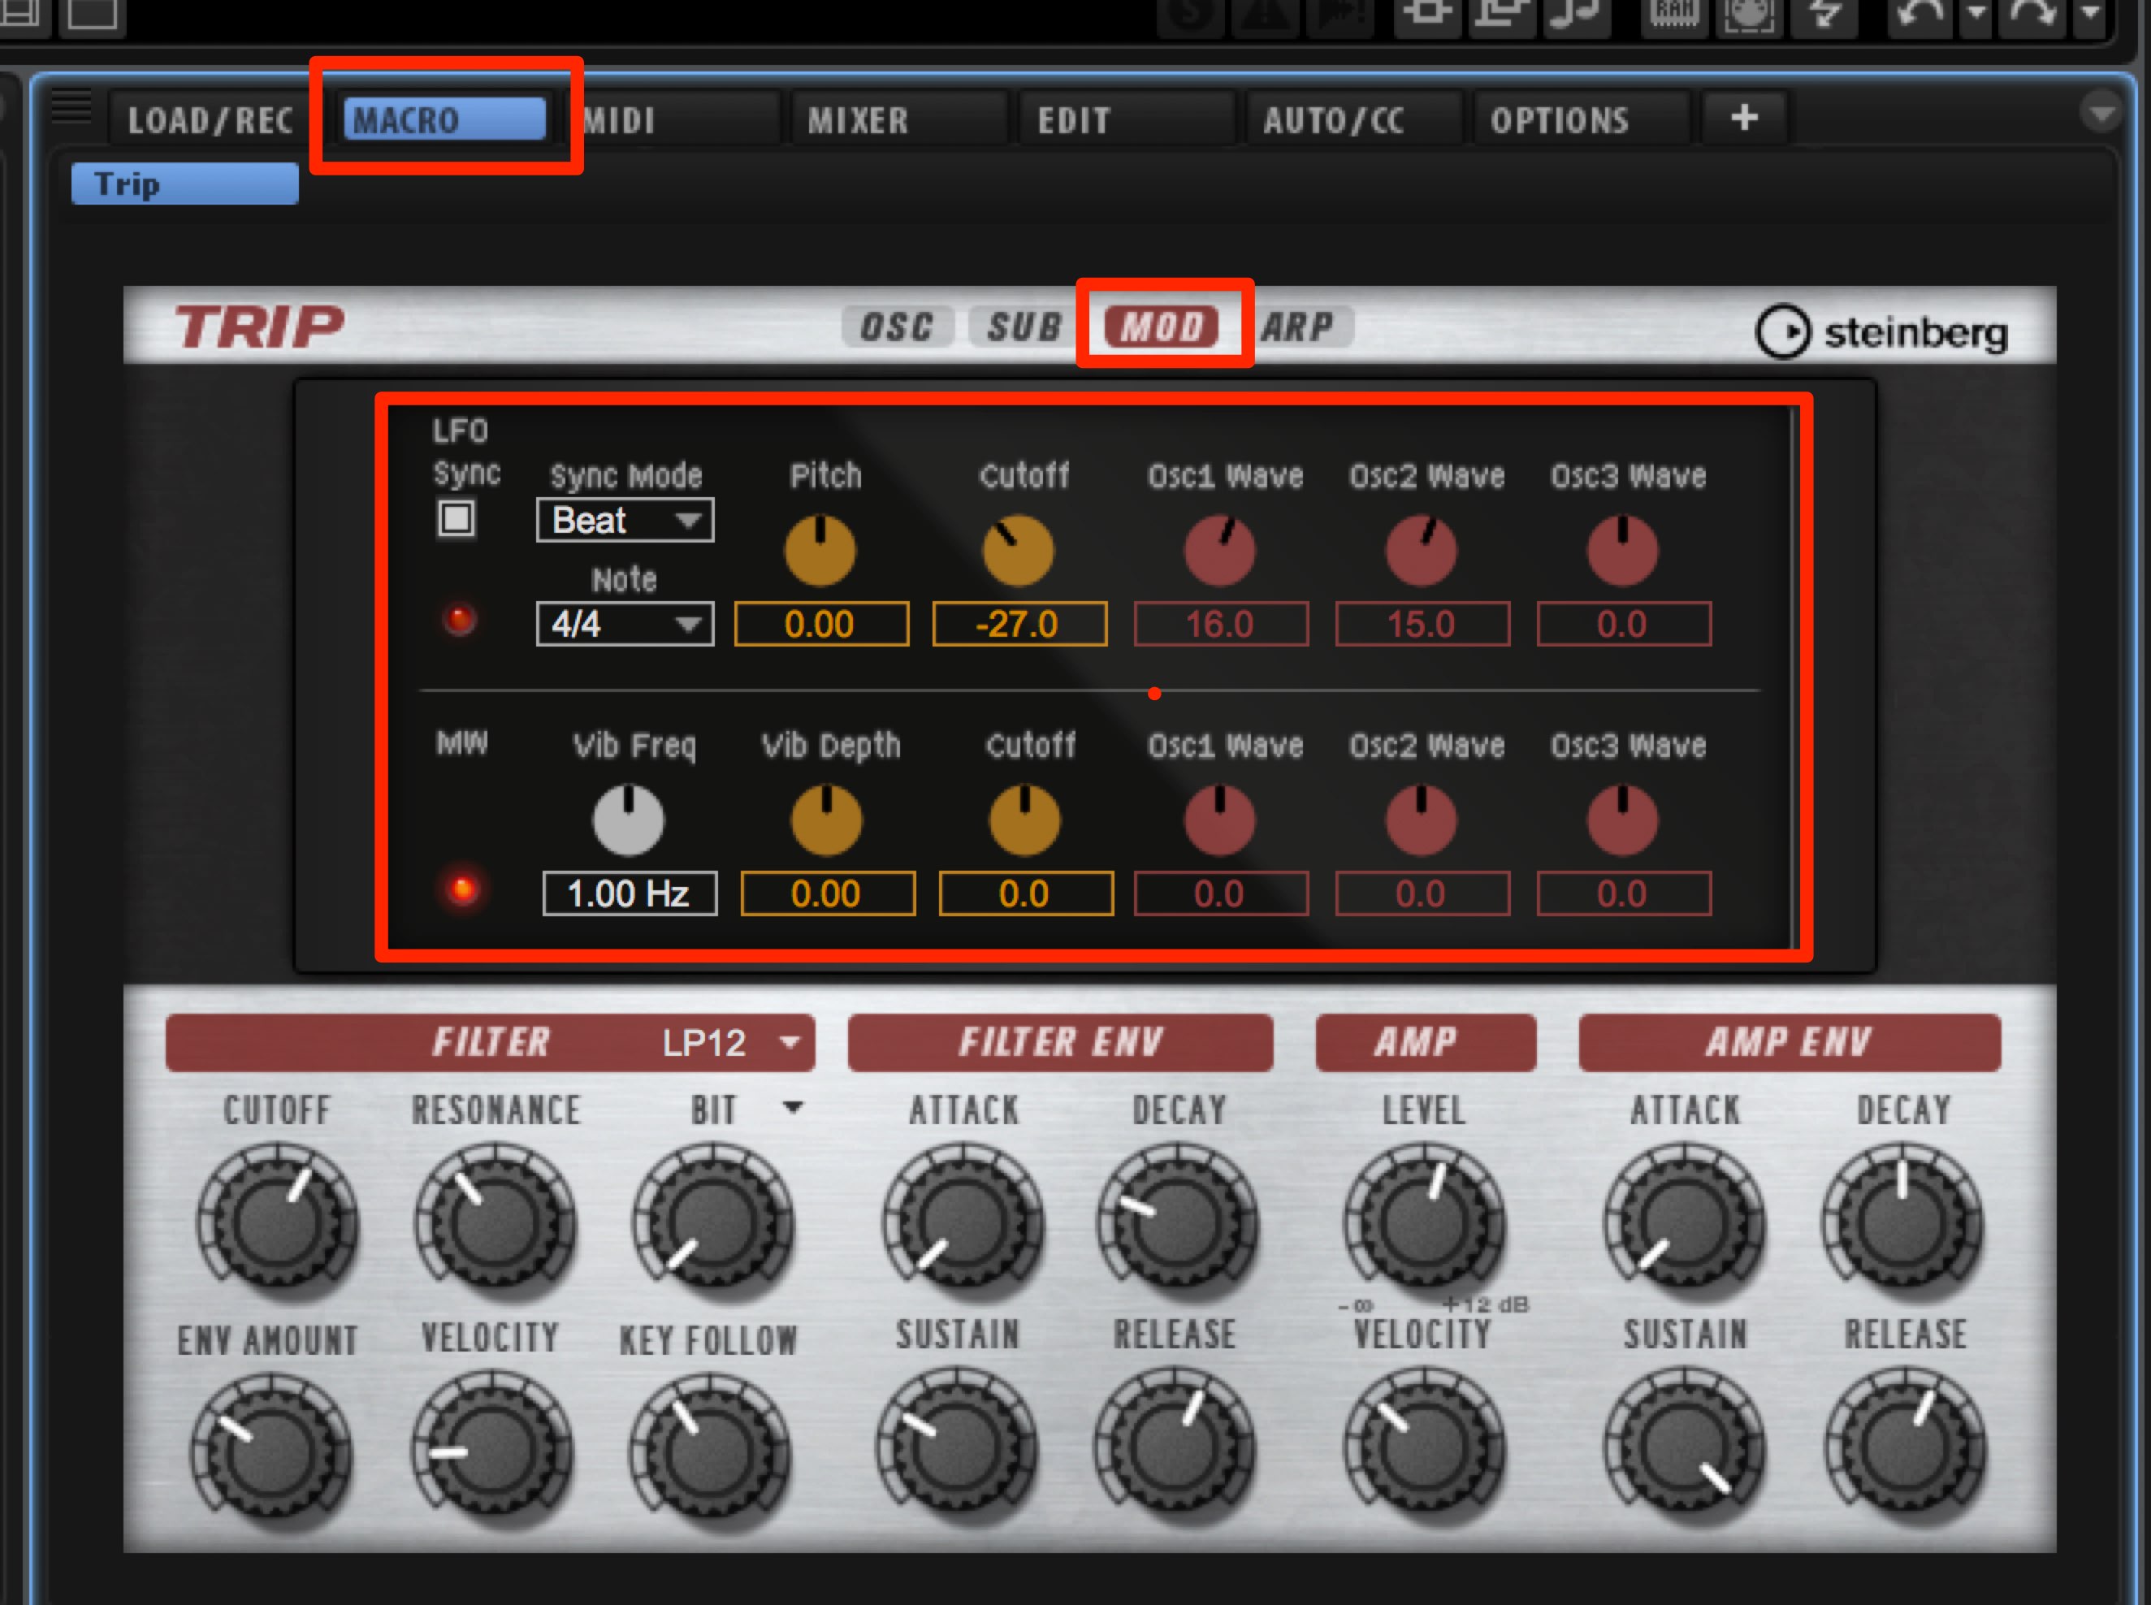
Task: Click the MW Osc1 Wave knob
Action: (1220, 820)
